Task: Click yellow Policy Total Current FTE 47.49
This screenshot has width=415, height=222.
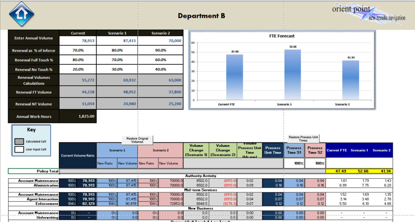Action: [340, 171]
